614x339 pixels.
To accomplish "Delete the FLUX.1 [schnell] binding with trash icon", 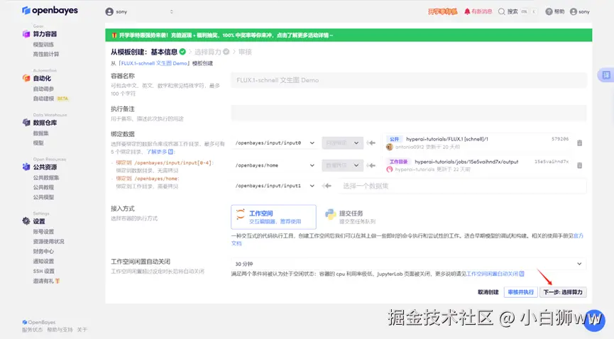I will (579, 143).
